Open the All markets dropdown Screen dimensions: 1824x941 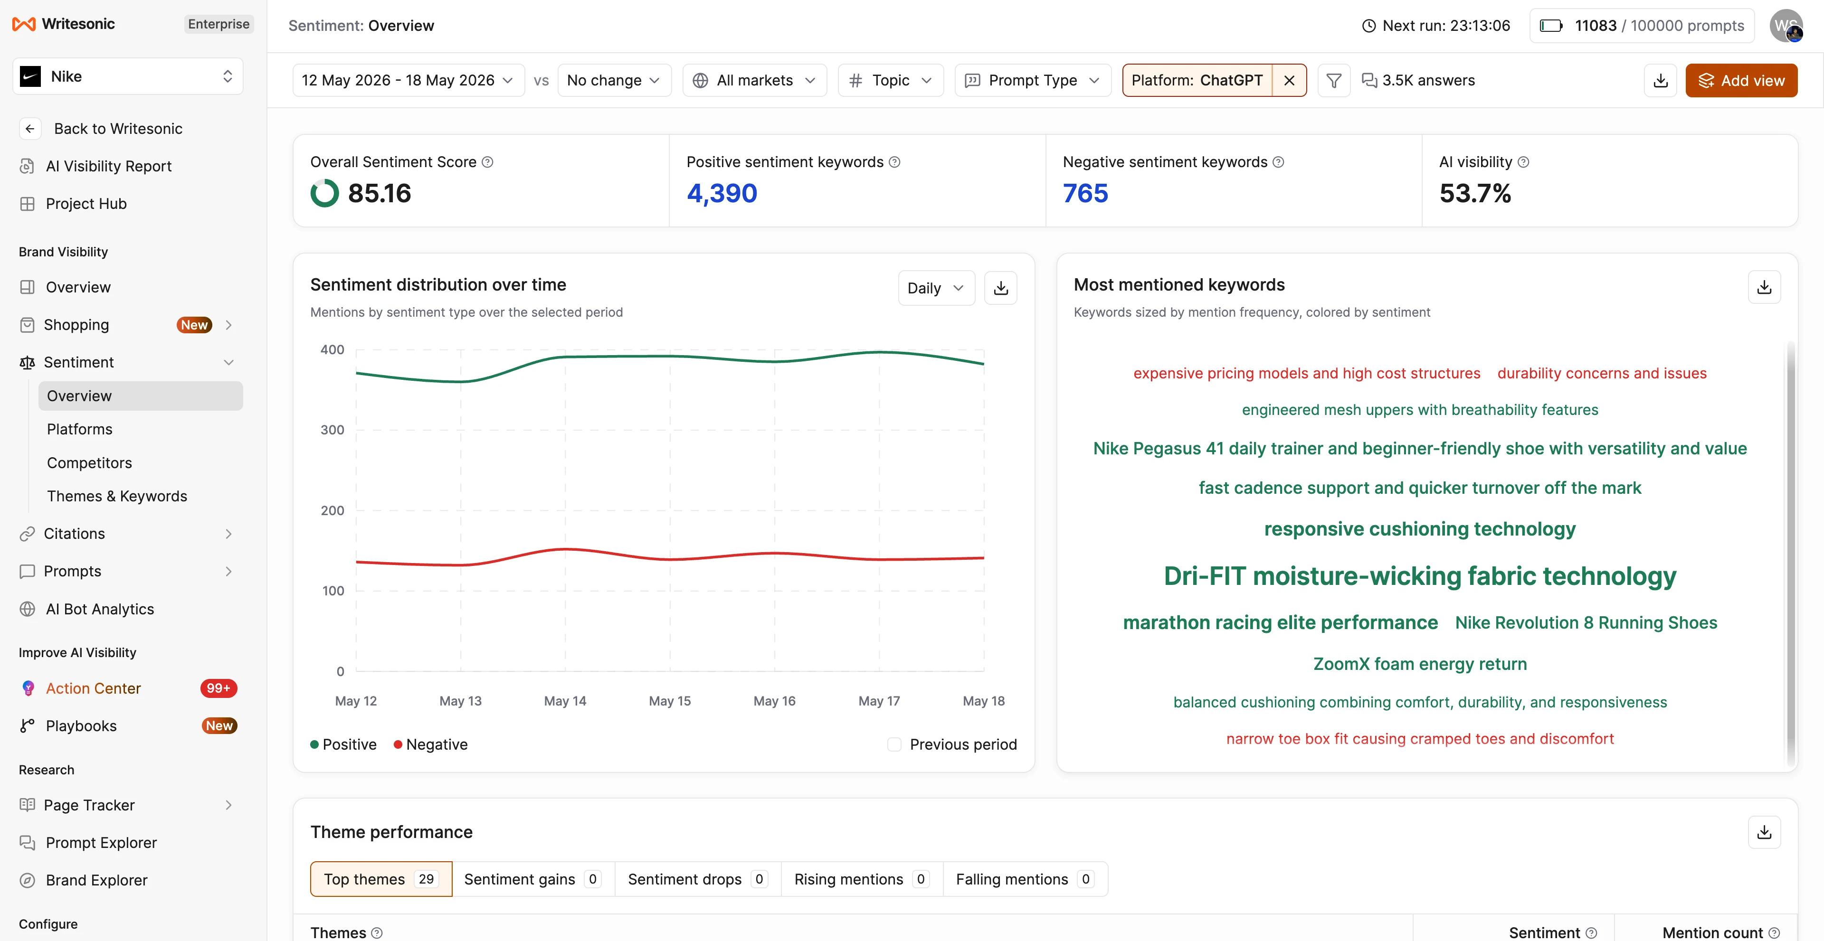pyautogui.click(x=754, y=80)
